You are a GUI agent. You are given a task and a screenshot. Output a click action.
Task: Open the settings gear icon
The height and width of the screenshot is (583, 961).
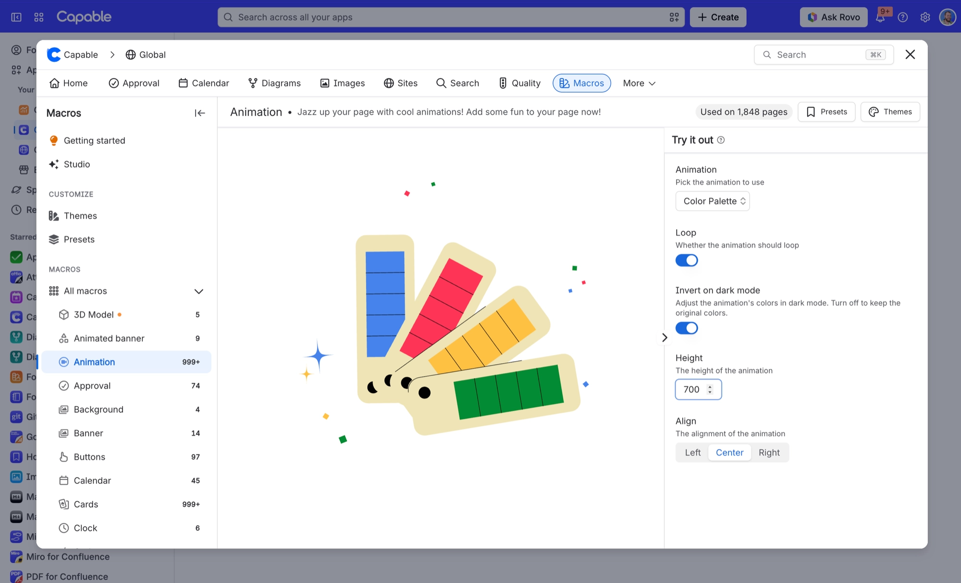925,17
